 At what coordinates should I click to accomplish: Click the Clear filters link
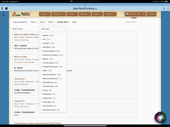pyautogui.click(x=74, y=22)
